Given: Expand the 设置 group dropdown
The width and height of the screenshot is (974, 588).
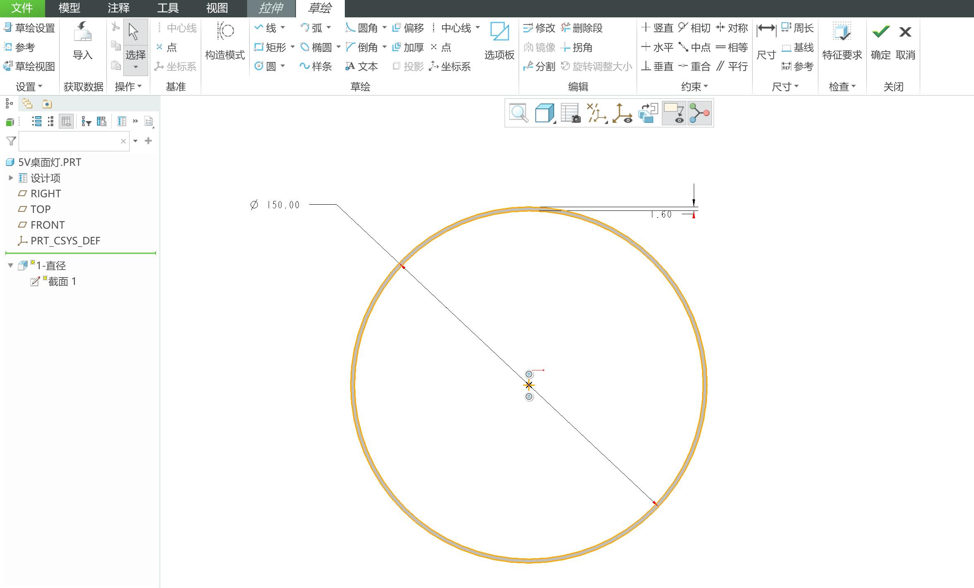Looking at the screenshot, I should coord(29,86).
